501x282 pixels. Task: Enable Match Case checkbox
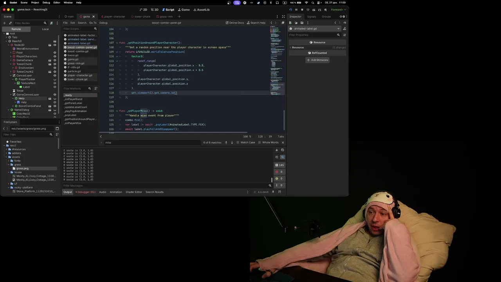(246, 142)
